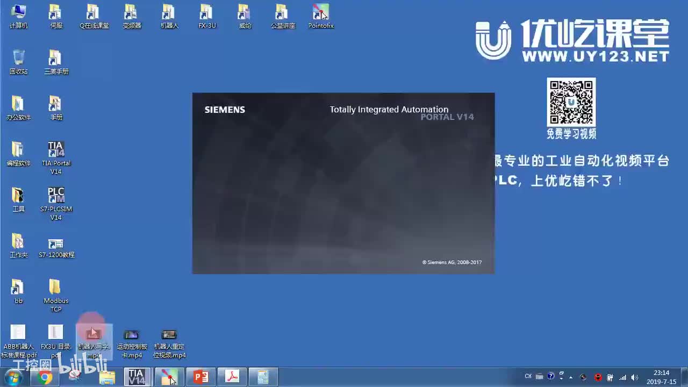Screen dimensions: 688x387
Task: Open the power battery tray icon
Action: pos(610,377)
